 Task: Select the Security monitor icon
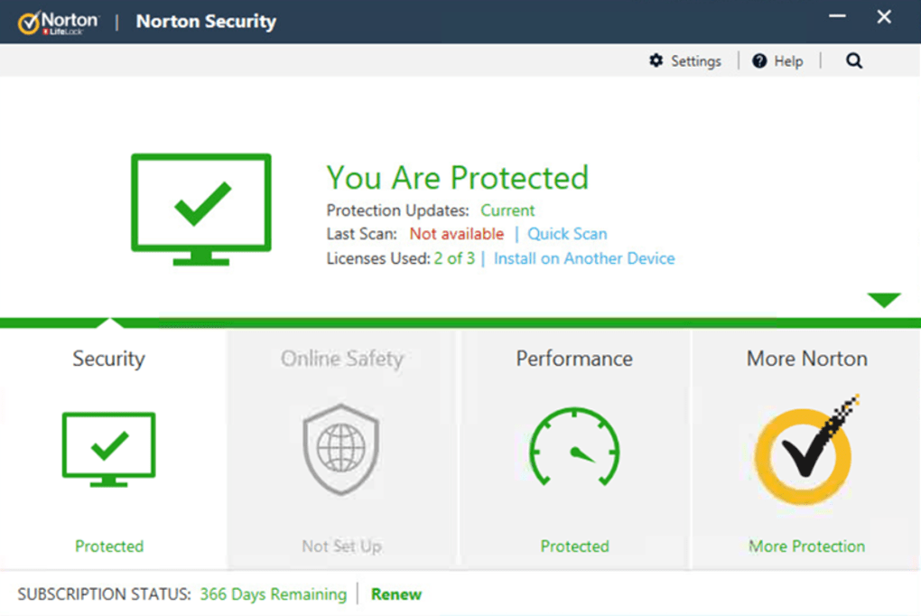pos(108,450)
